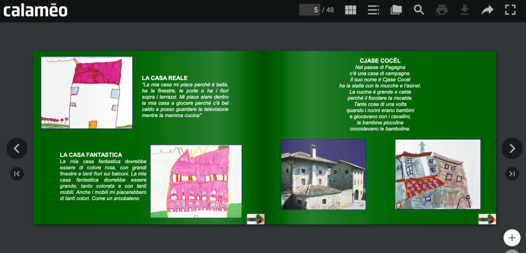Click the La Casa Fantastica drawing
The image size is (526, 253).
click(196, 181)
